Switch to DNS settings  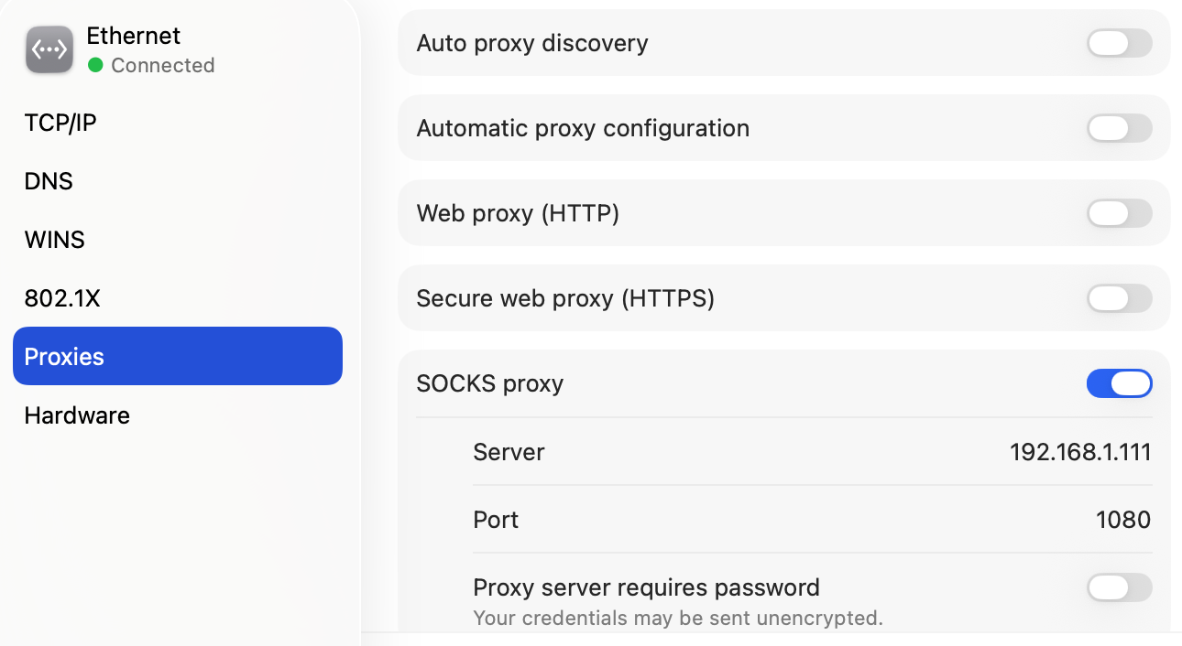click(x=49, y=181)
